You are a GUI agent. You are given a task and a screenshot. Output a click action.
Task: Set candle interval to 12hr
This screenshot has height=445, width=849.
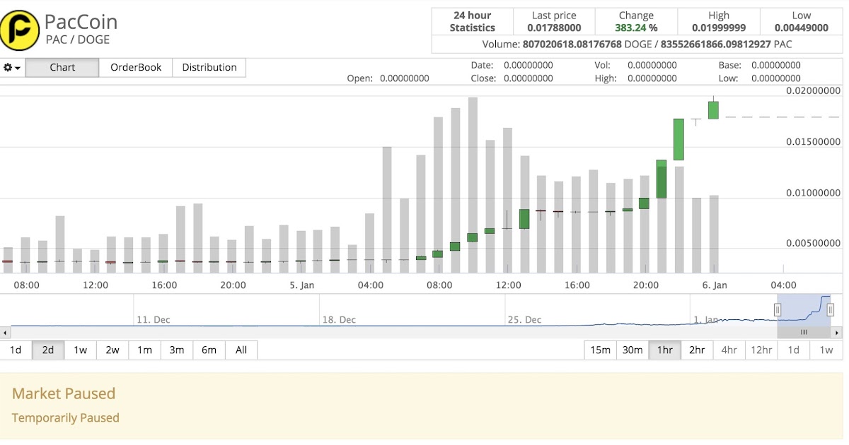click(x=761, y=350)
